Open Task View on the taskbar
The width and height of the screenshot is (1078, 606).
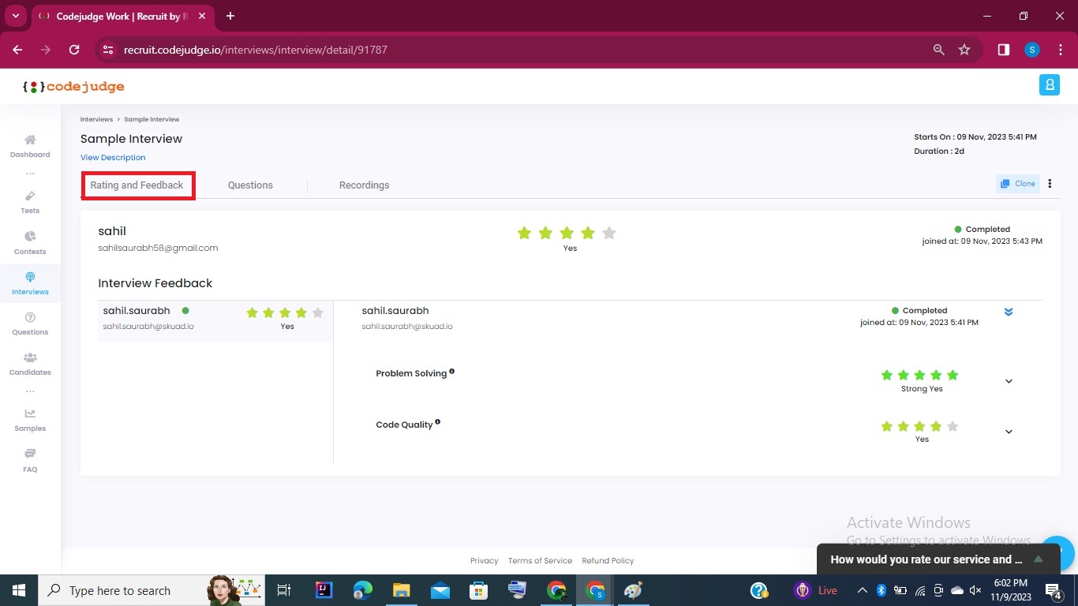coord(284,590)
